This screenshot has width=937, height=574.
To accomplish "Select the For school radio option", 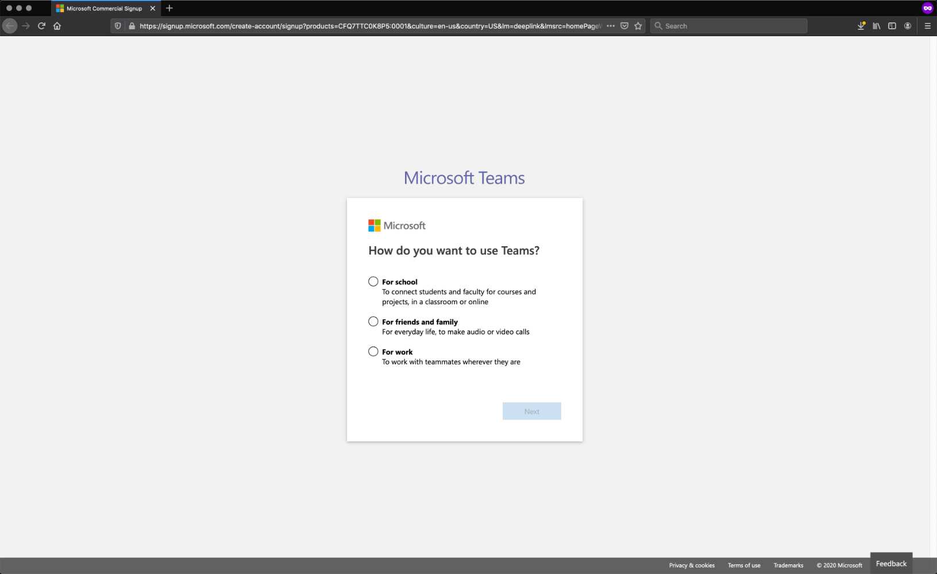I will (373, 281).
